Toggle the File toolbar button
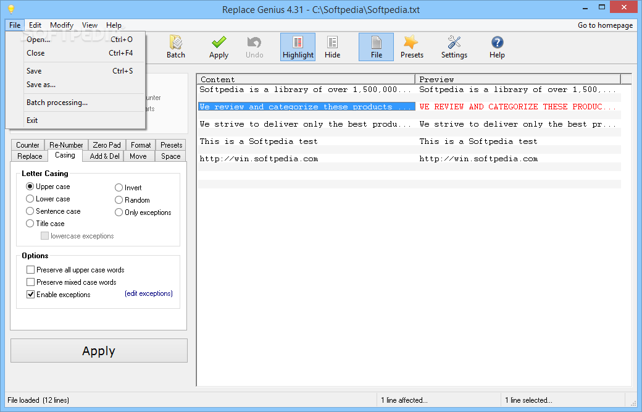This screenshot has width=642, height=412. pyautogui.click(x=377, y=47)
